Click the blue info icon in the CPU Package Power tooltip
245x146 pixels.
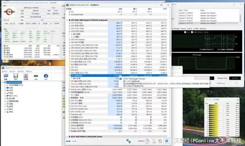121,79
